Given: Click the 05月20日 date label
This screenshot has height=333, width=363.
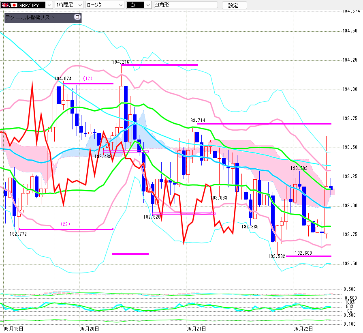Looking at the screenshot, I should (89, 329).
